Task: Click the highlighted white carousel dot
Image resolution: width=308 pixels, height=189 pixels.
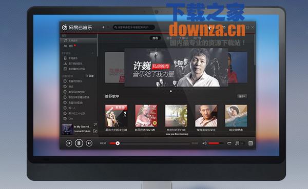Action: click(171, 91)
